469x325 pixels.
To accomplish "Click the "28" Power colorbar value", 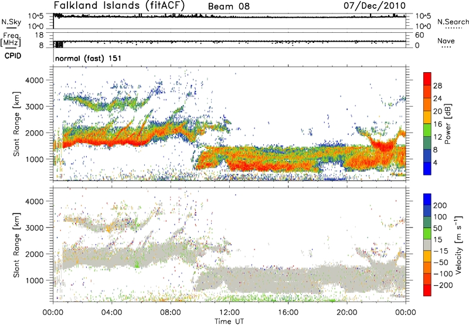I will 437,86.
